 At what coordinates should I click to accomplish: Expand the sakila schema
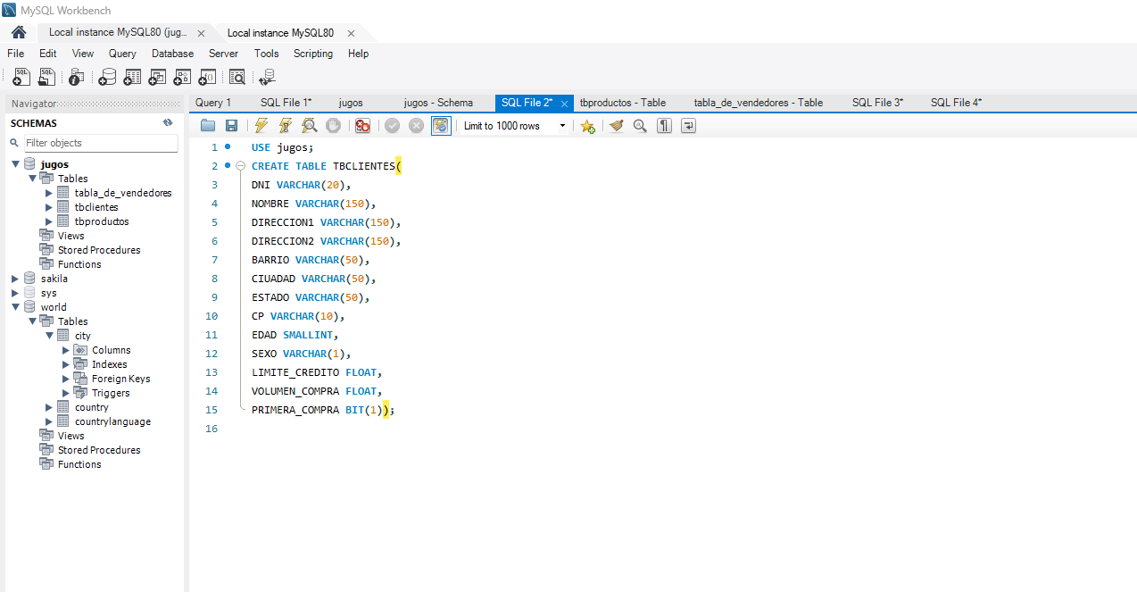point(15,279)
